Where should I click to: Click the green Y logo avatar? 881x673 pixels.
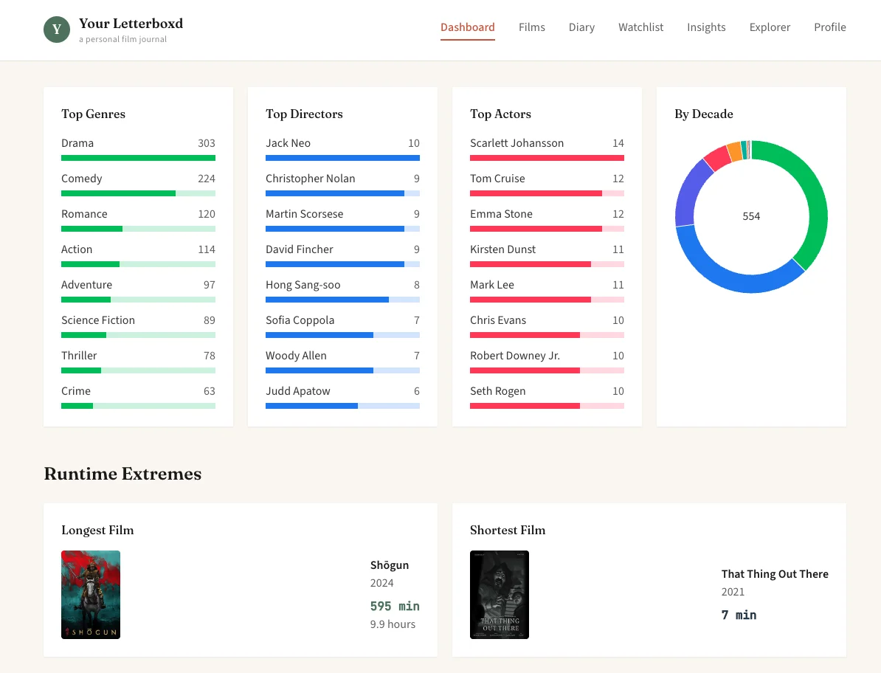pyautogui.click(x=57, y=30)
